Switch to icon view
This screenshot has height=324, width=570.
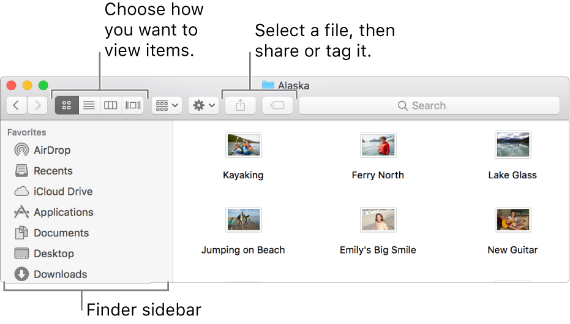(x=67, y=105)
